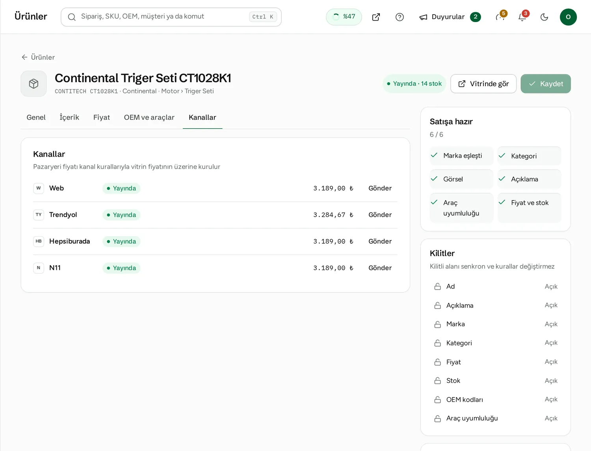The height and width of the screenshot is (451, 591).
Task: Click the %47 progress indicator
Action: tap(344, 17)
